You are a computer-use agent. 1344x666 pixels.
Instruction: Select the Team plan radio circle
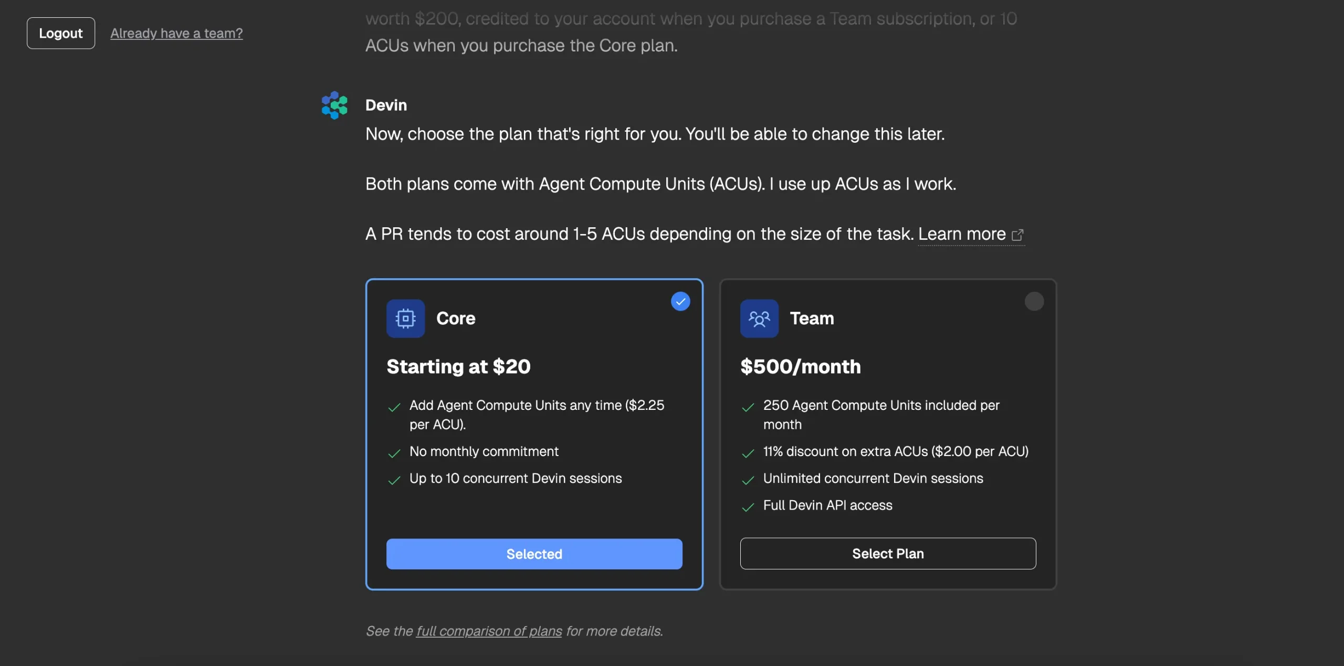pos(1034,301)
